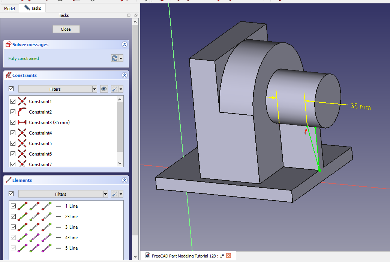Click the edge icon of 1-Line
Image resolution: width=390 pixels, height=262 pixels.
click(x=22, y=206)
